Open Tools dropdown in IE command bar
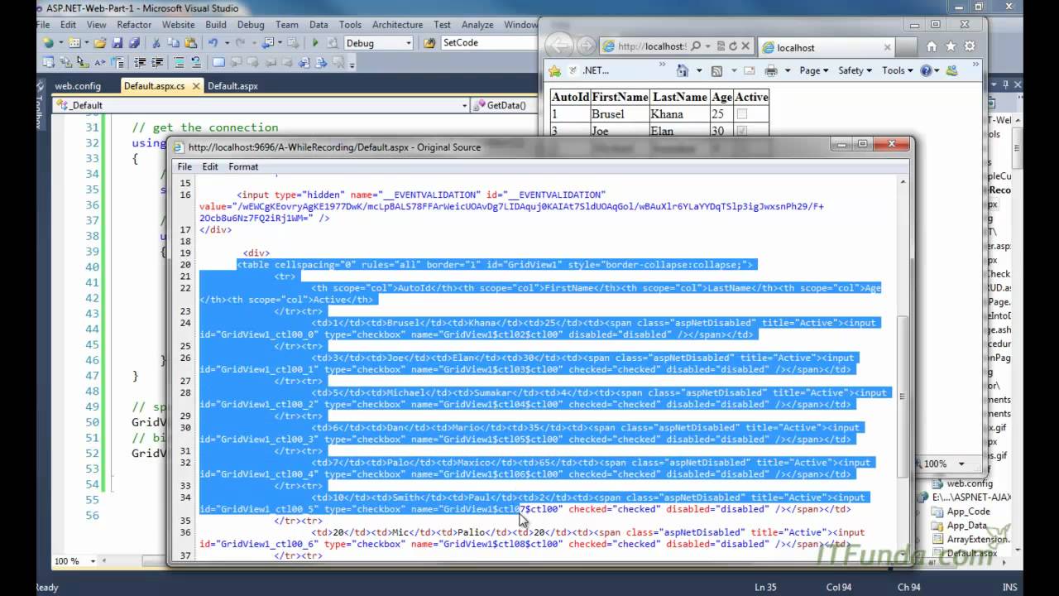This screenshot has width=1059, height=596. [x=898, y=70]
